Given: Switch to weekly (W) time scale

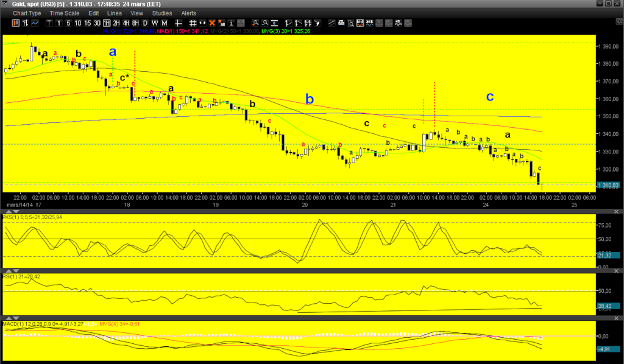Looking at the screenshot, I should [x=155, y=23].
